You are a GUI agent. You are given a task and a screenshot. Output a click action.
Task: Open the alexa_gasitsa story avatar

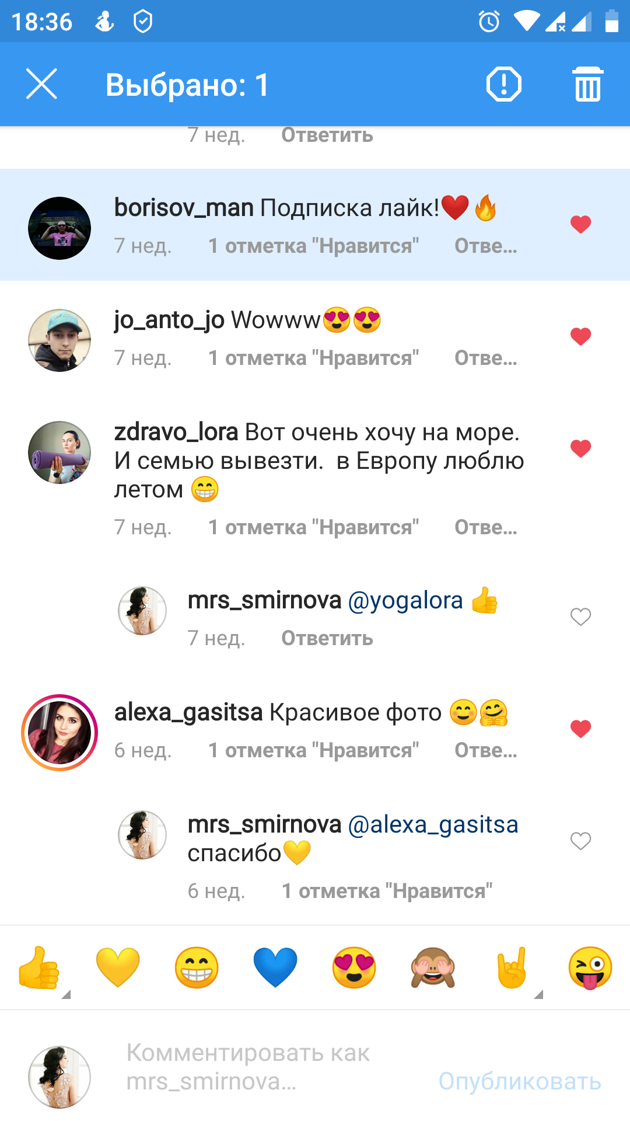pyautogui.click(x=60, y=733)
